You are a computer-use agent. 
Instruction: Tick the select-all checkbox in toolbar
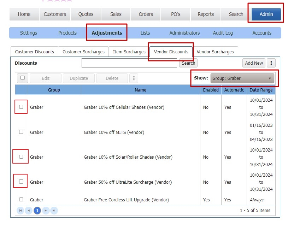[23, 78]
